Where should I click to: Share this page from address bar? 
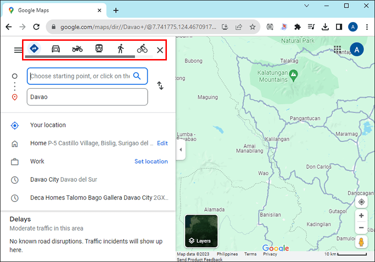pyautogui.click(x=239, y=27)
